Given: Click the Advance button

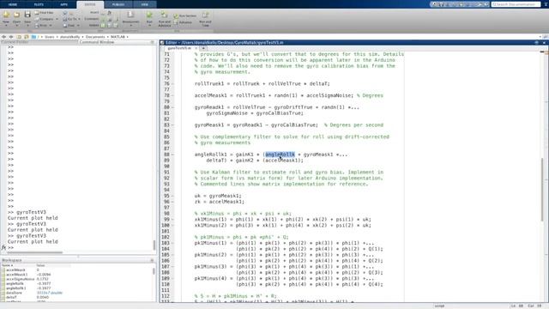Looking at the screenshot, I should (183, 22).
